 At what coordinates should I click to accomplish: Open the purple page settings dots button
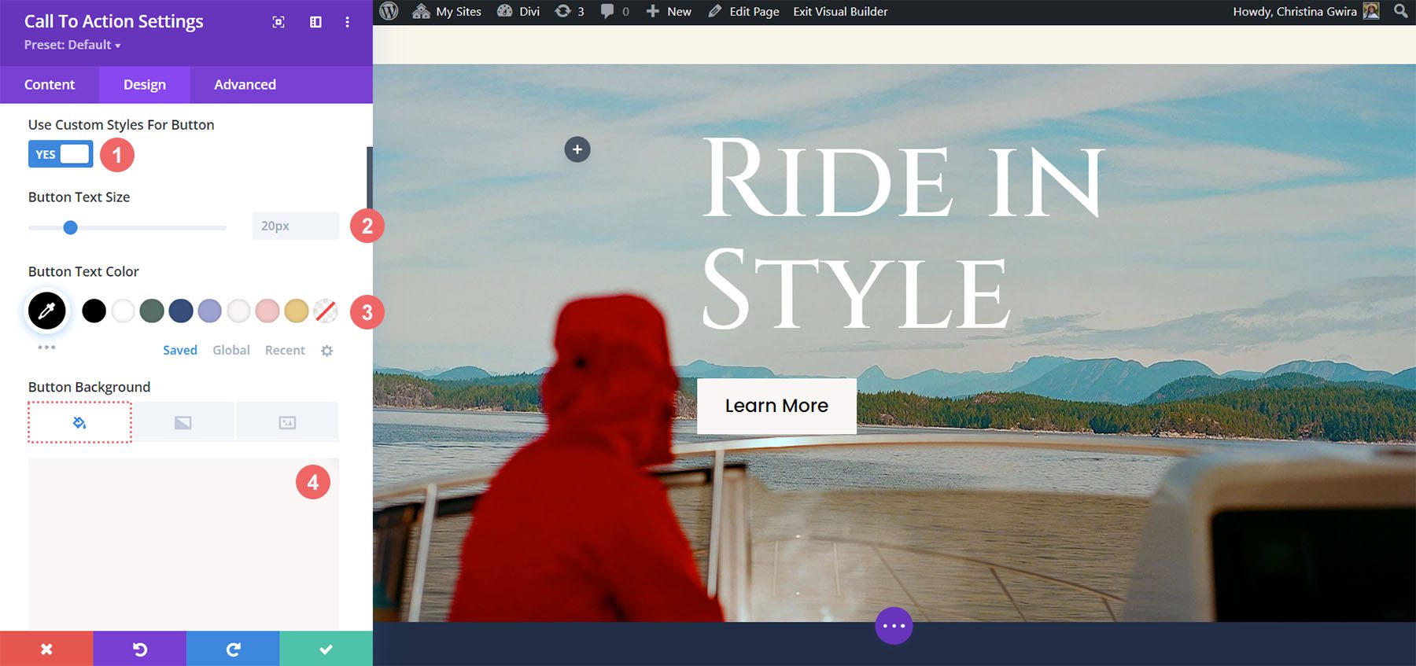coord(894,626)
